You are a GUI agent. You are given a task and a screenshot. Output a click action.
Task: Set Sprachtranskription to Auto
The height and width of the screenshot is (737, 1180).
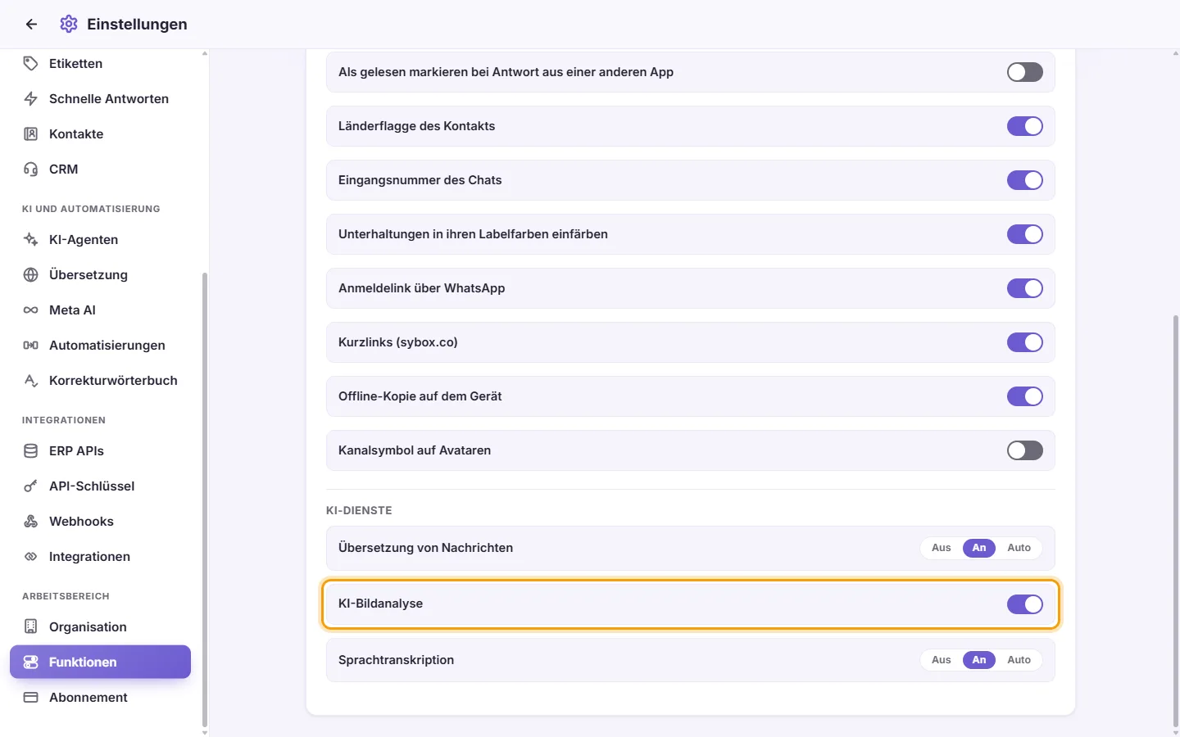1019,660
